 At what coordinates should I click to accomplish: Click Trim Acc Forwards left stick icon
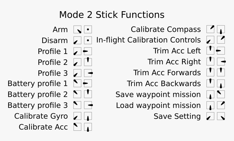point(210,73)
